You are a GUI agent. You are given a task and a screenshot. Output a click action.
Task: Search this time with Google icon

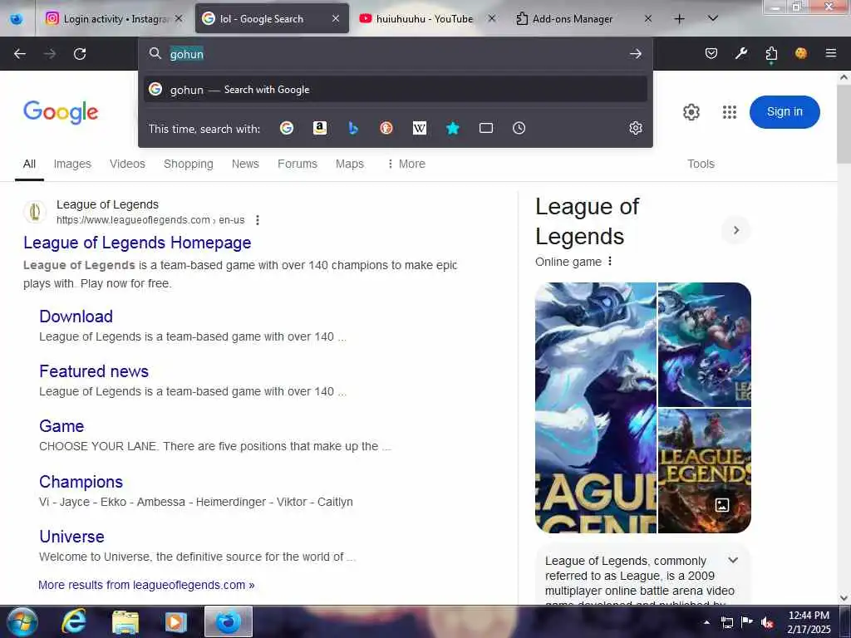coord(287,128)
